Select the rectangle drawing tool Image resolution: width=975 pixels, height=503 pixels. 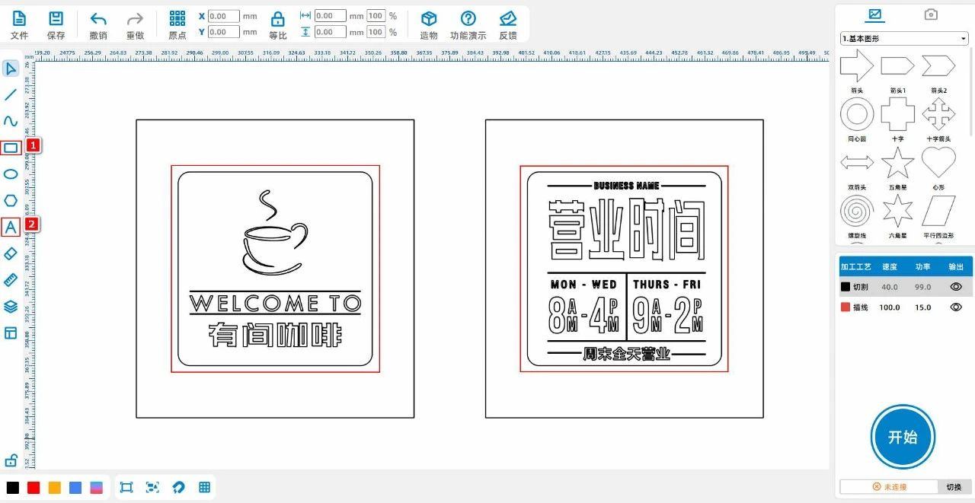11,148
